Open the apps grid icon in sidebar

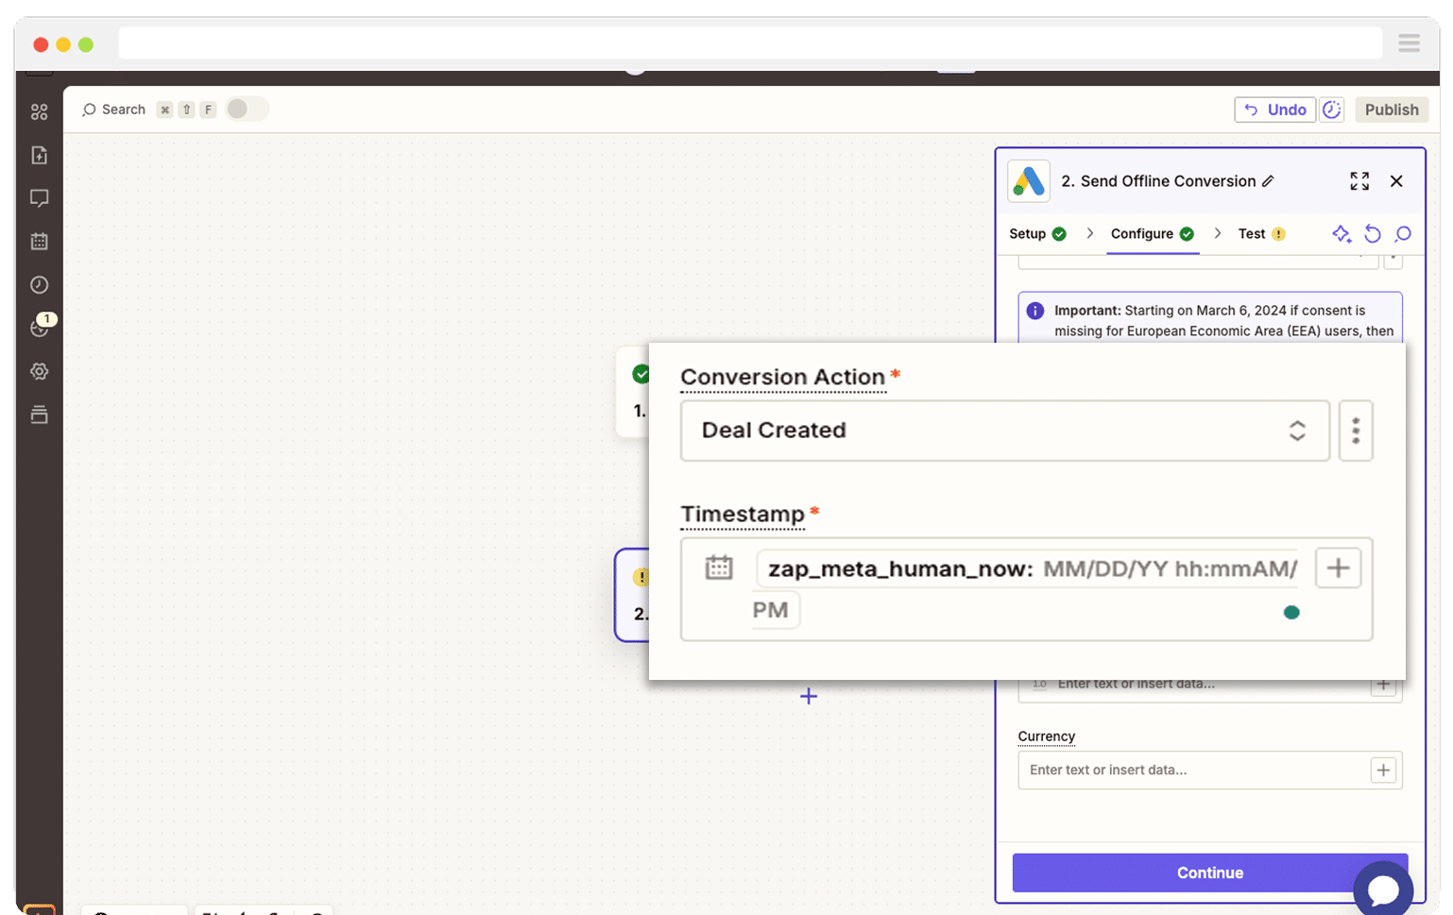point(39,112)
